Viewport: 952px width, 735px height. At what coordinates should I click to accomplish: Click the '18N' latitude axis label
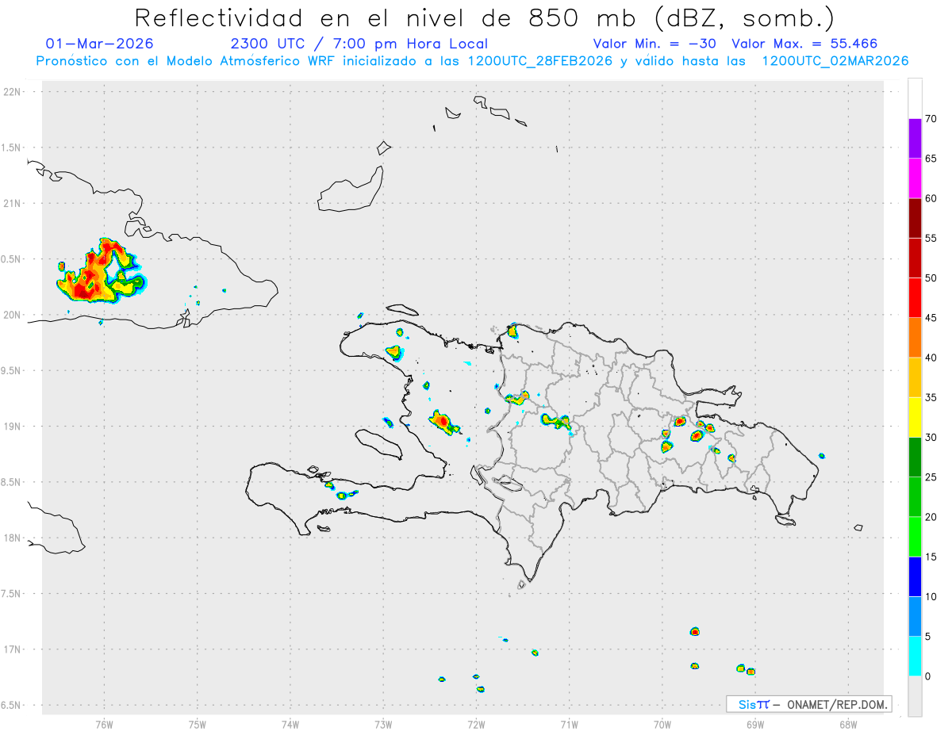pyautogui.click(x=12, y=538)
